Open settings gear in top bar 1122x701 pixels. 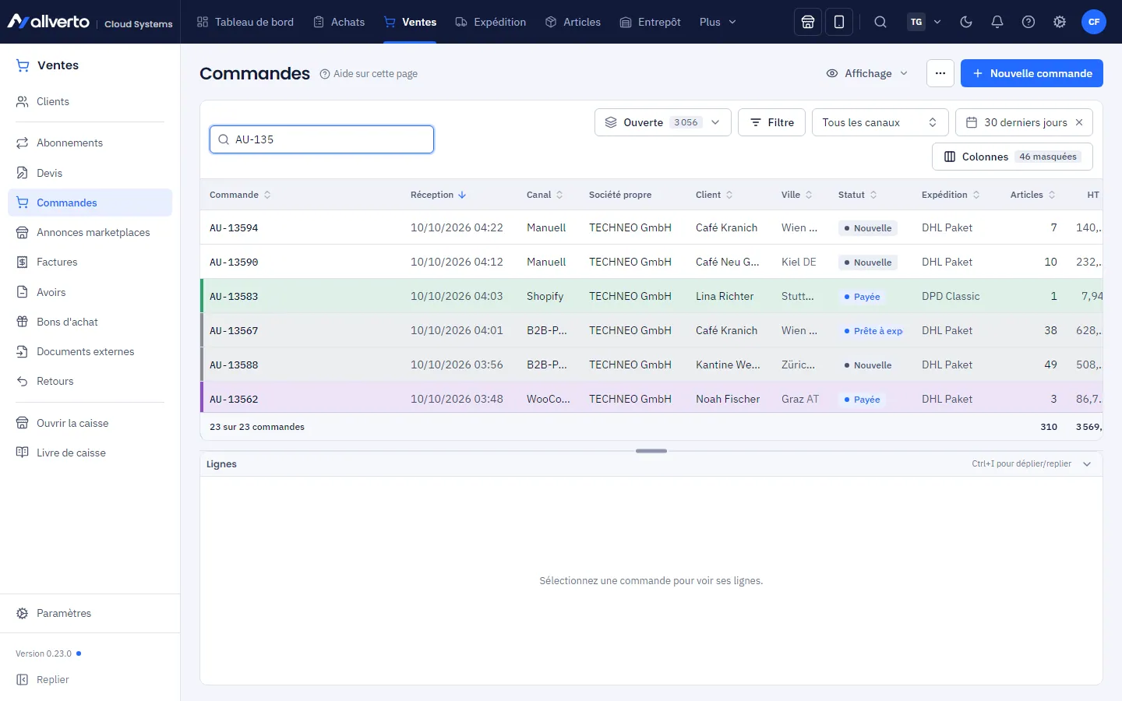pyautogui.click(x=1060, y=22)
